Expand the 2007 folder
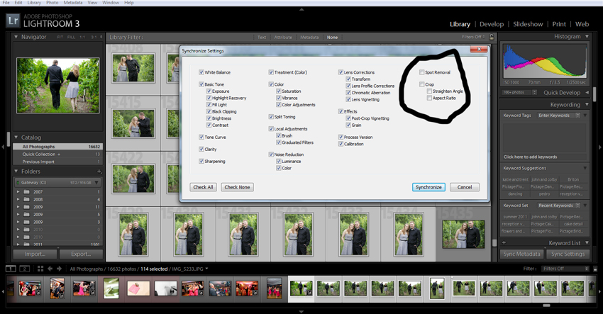This screenshot has height=314, width=603. [18, 192]
